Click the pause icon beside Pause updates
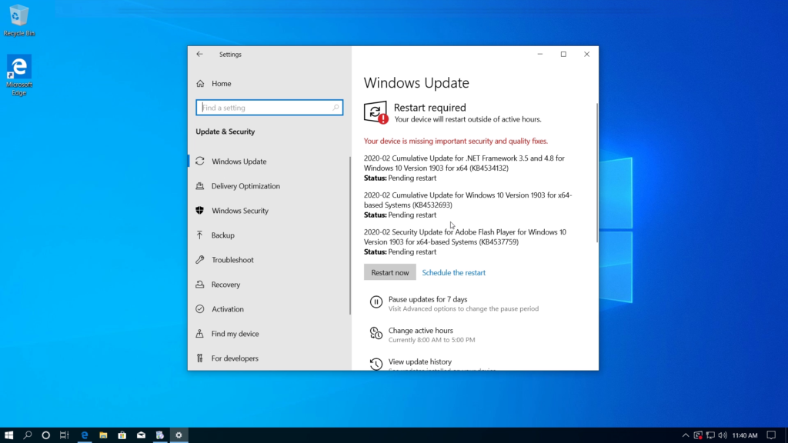The image size is (788, 443). [376, 301]
